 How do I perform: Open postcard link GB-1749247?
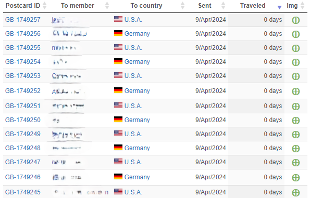point(23,162)
